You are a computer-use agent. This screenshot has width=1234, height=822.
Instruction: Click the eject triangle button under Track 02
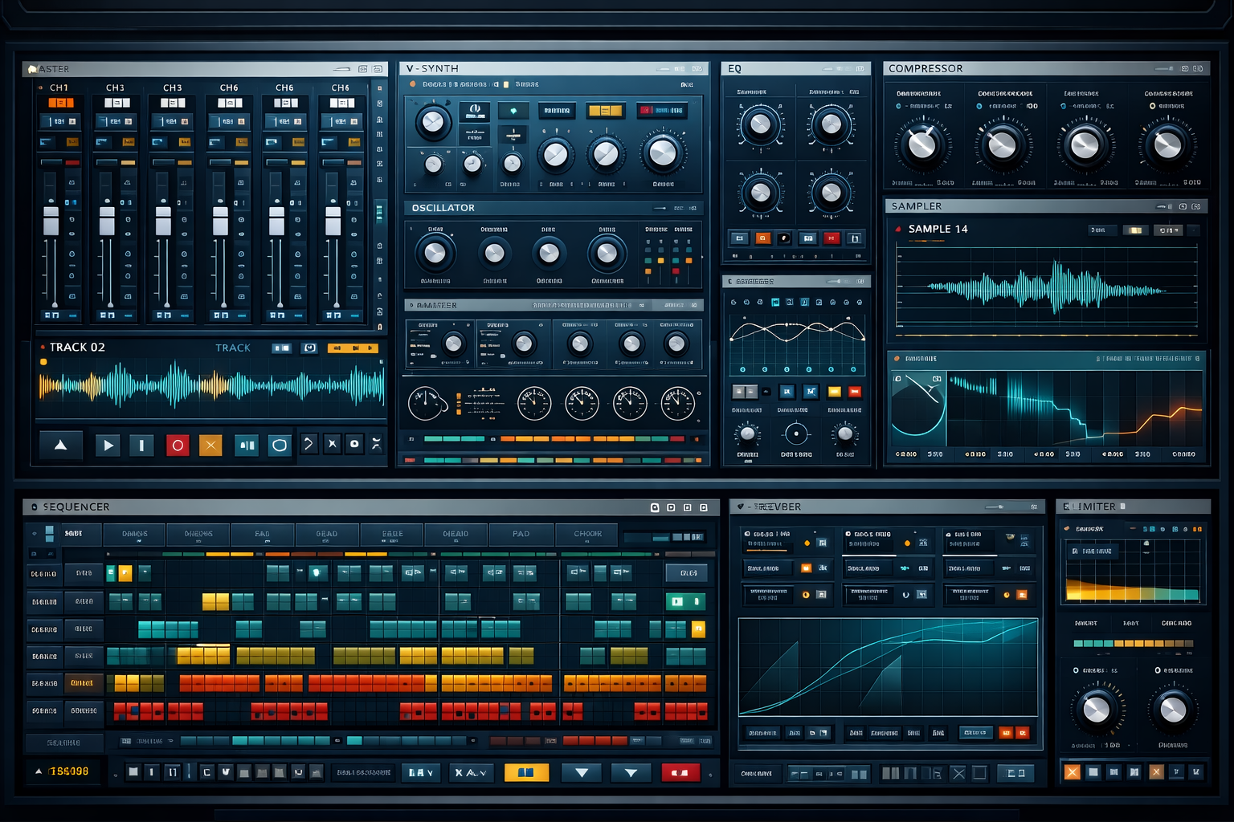61,445
